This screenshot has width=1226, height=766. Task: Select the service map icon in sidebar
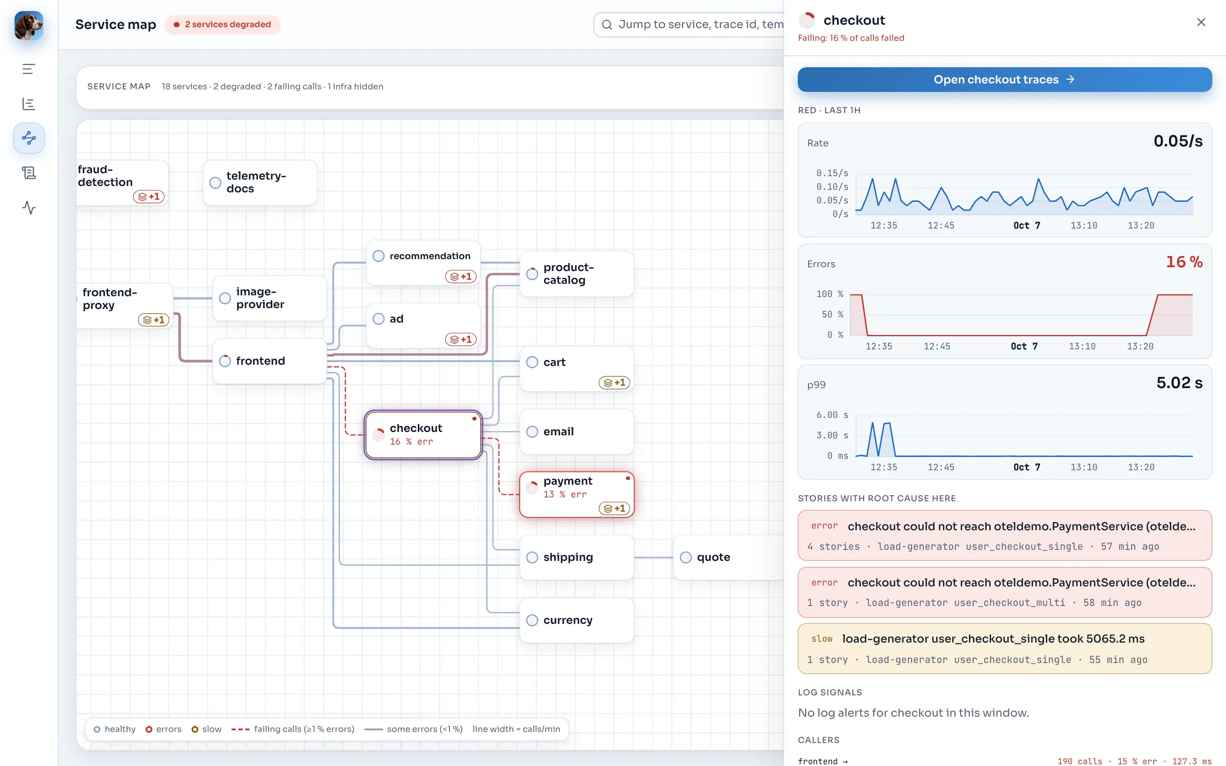pos(29,138)
